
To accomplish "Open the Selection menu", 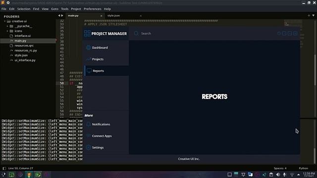I will coord(24,9).
